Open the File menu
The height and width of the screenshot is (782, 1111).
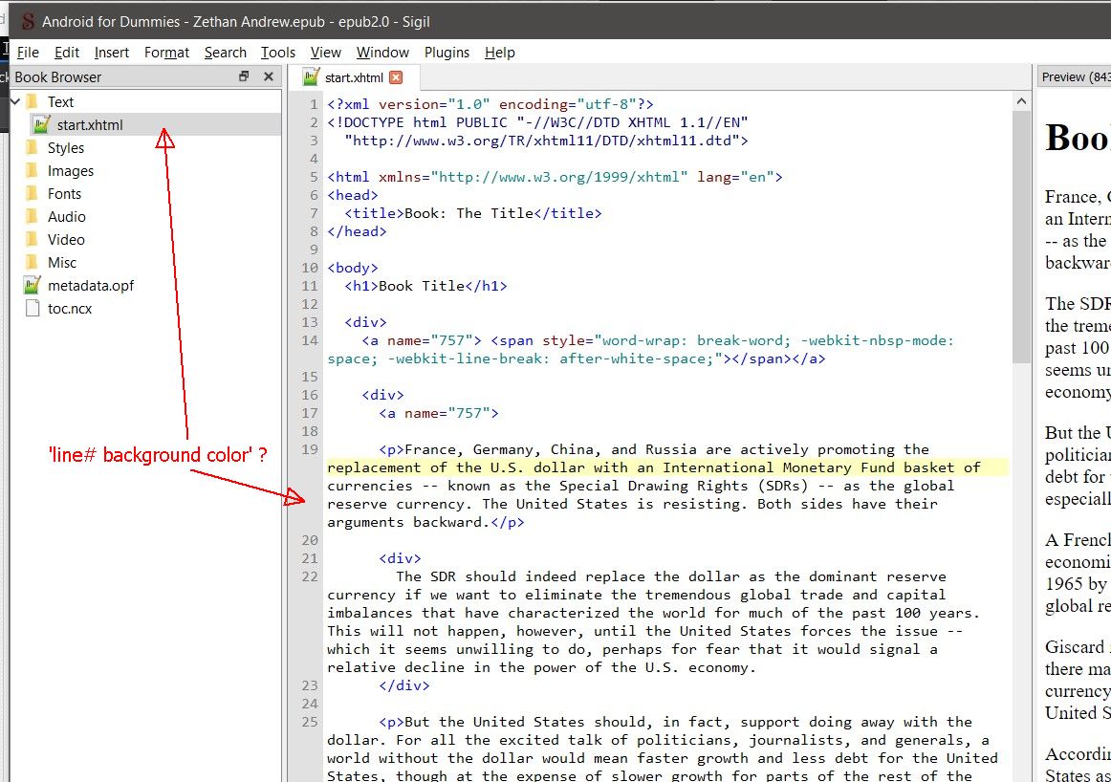click(28, 53)
